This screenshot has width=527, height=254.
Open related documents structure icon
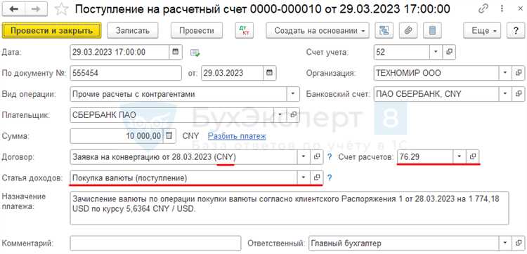(x=384, y=31)
